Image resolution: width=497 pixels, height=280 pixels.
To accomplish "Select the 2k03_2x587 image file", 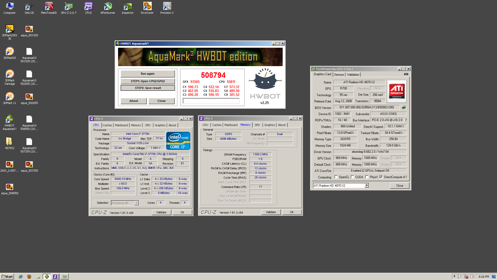I will (10, 166).
